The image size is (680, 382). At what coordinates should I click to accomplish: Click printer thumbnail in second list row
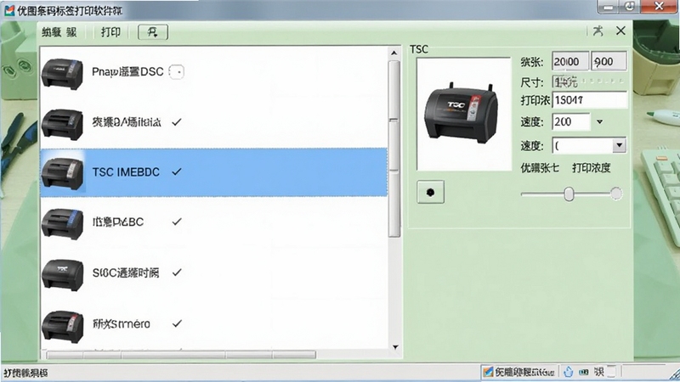(62, 124)
